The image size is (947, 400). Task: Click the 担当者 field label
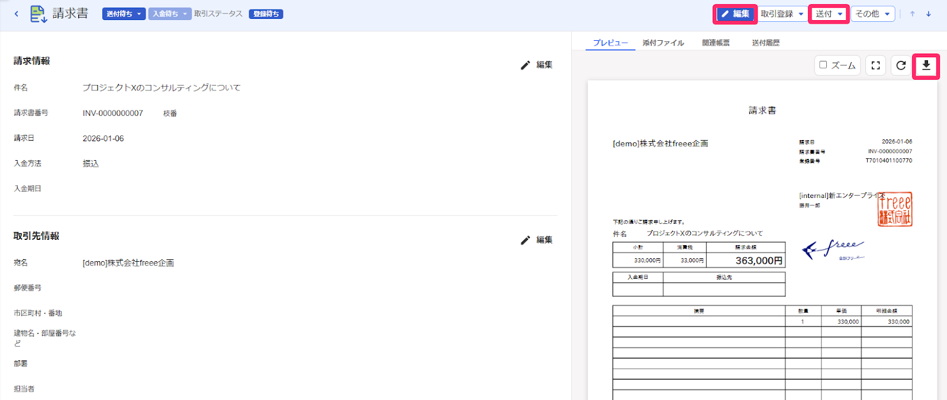(x=24, y=389)
